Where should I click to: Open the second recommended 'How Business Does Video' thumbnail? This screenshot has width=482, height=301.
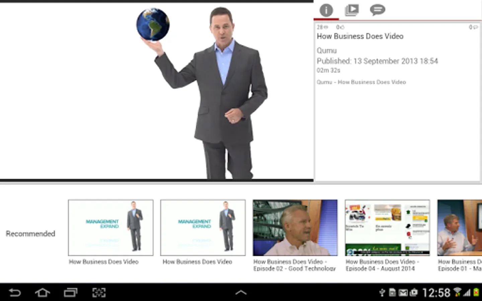[203, 228]
